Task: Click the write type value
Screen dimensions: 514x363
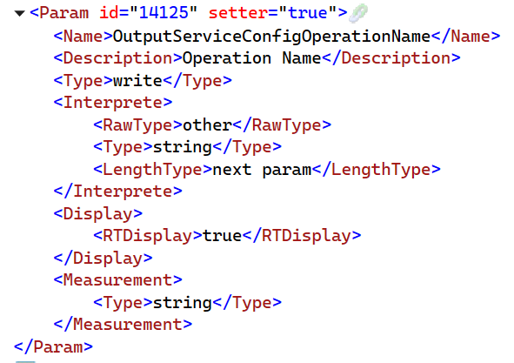Action: tap(137, 81)
